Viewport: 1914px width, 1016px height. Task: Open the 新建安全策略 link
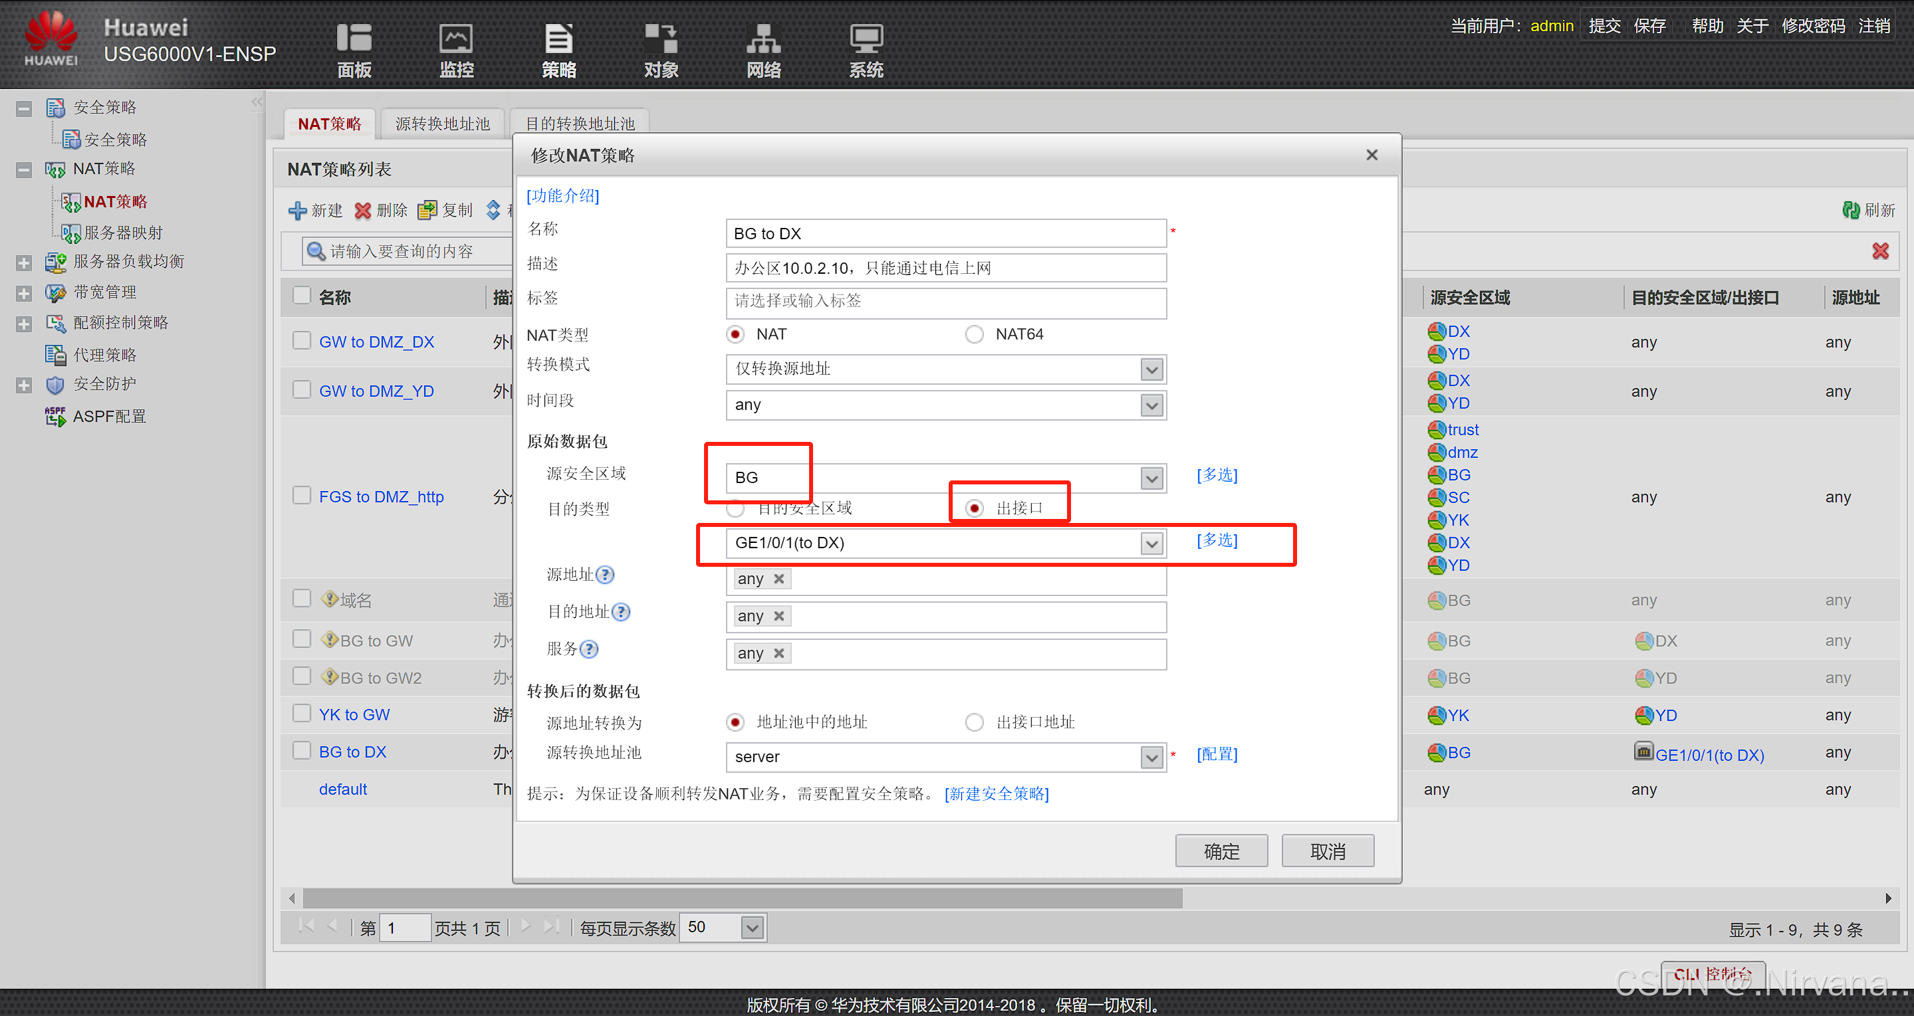tap(997, 794)
